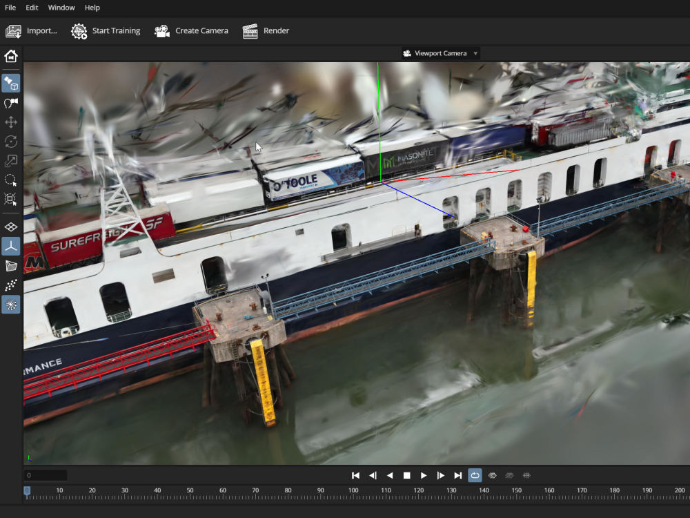
Task: Select the Scale tool
Action: pos(11,161)
